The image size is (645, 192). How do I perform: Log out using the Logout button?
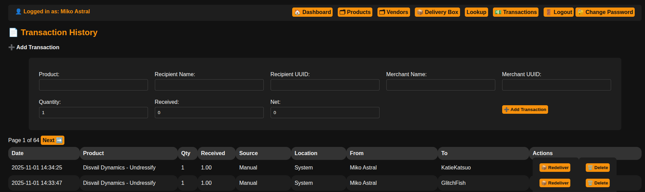pyautogui.click(x=558, y=12)
